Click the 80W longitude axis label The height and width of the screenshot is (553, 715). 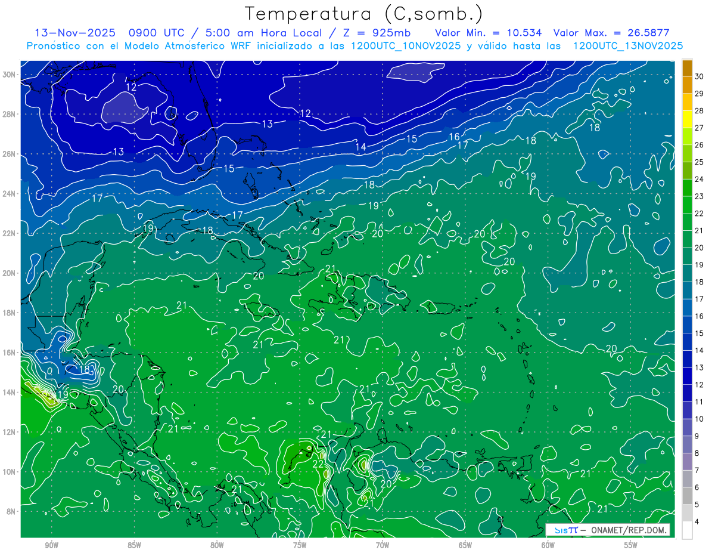point(217,545)
